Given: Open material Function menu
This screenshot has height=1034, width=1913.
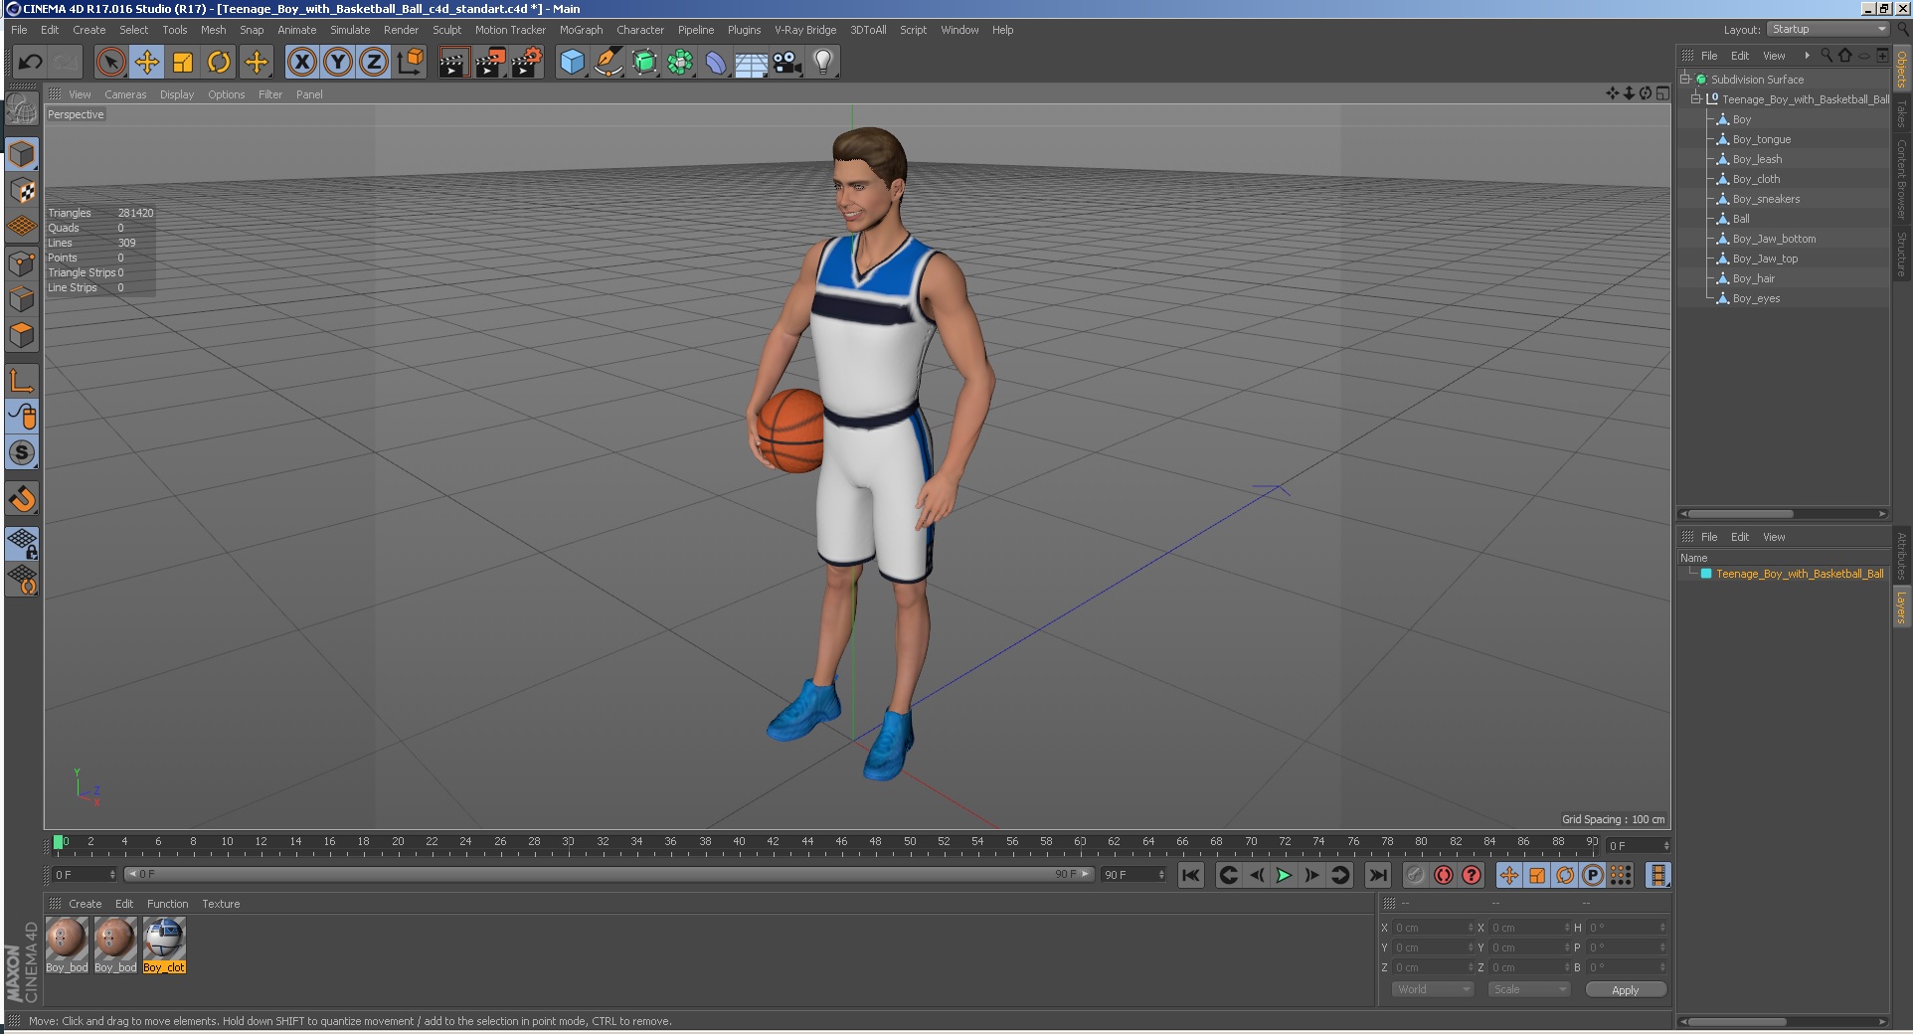Looking at the screenshot, I should point(167,904).
